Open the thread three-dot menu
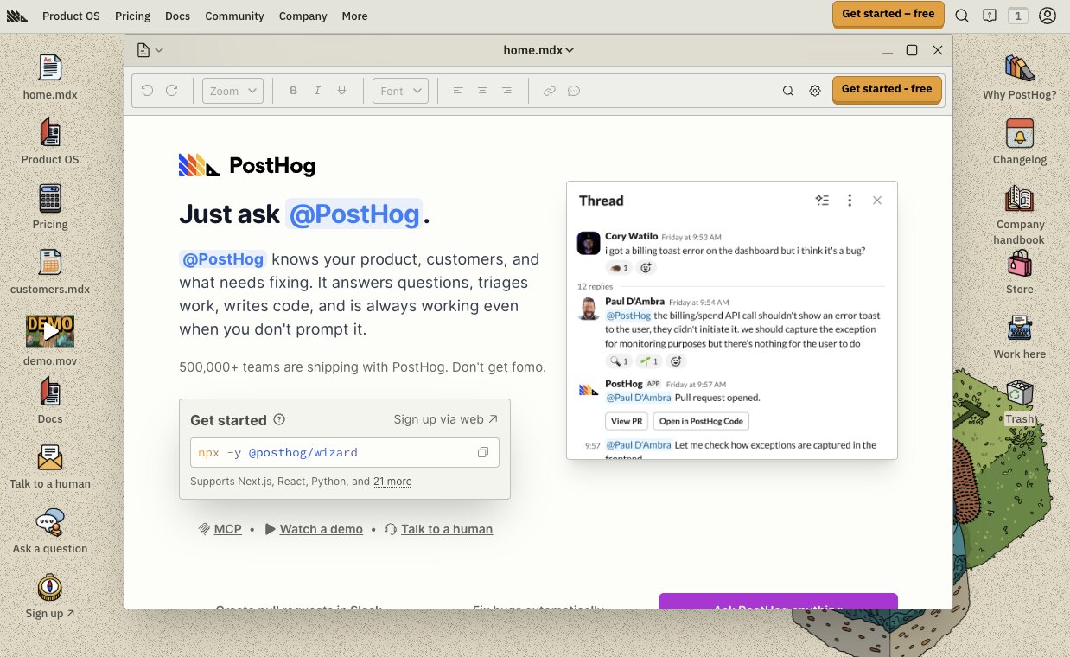 [x=850, y=201]
